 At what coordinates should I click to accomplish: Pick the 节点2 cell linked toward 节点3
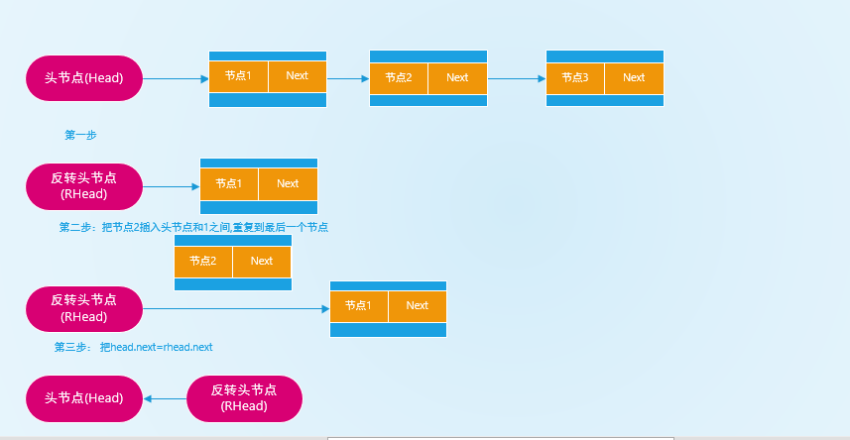point(399,78)
